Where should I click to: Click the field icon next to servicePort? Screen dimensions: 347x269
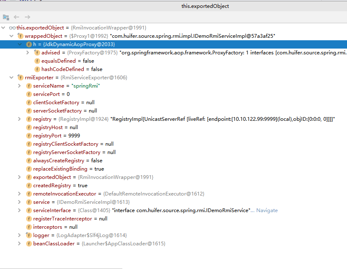click(x=29, y=94)
